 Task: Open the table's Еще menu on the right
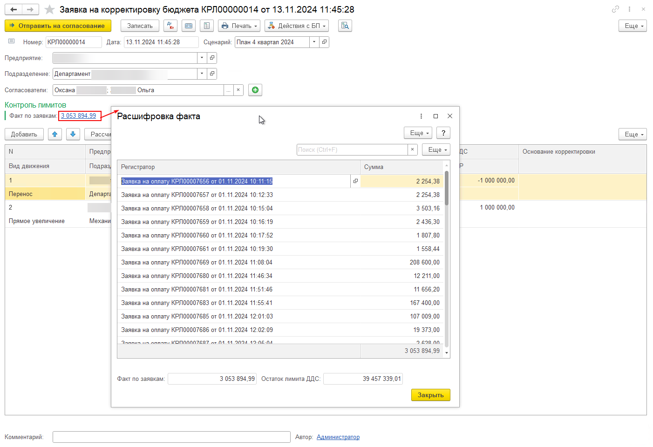(x=633, y=134)
